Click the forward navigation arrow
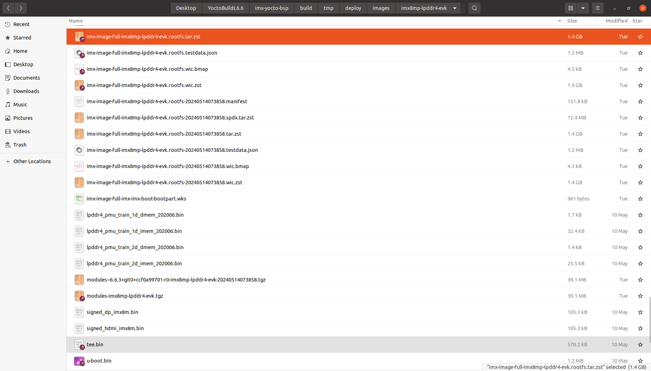 click(x=21, y=8)
